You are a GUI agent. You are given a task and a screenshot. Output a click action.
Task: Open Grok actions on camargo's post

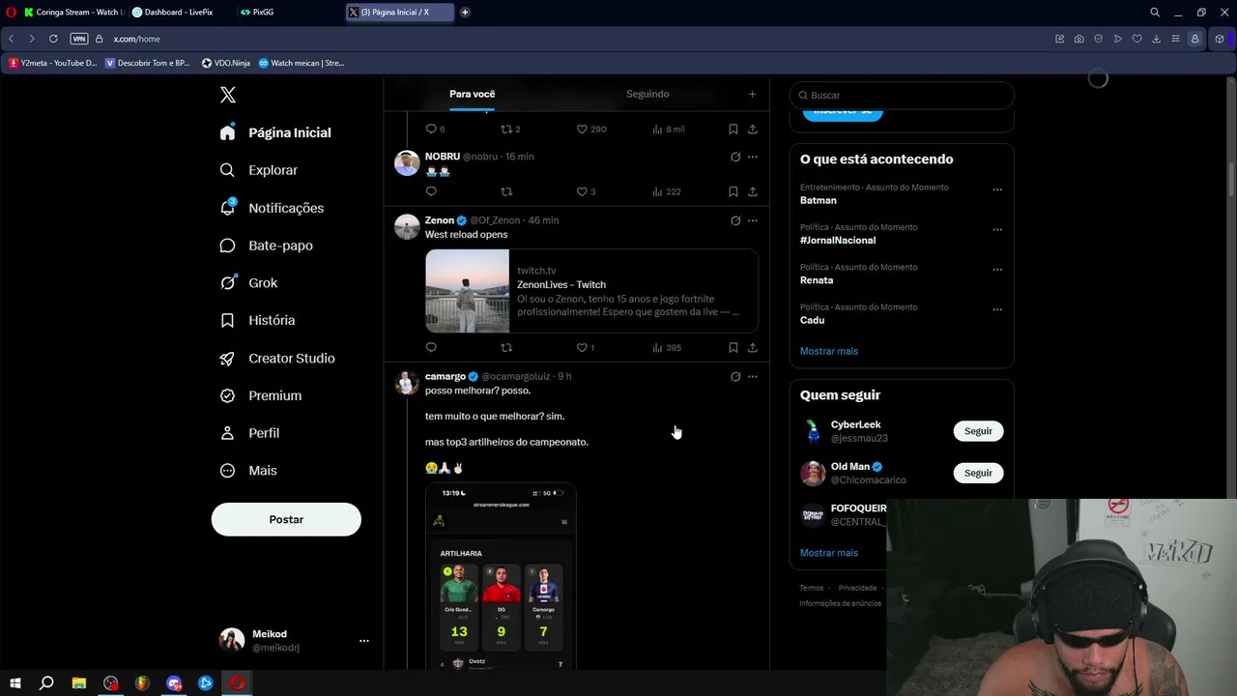735,376
